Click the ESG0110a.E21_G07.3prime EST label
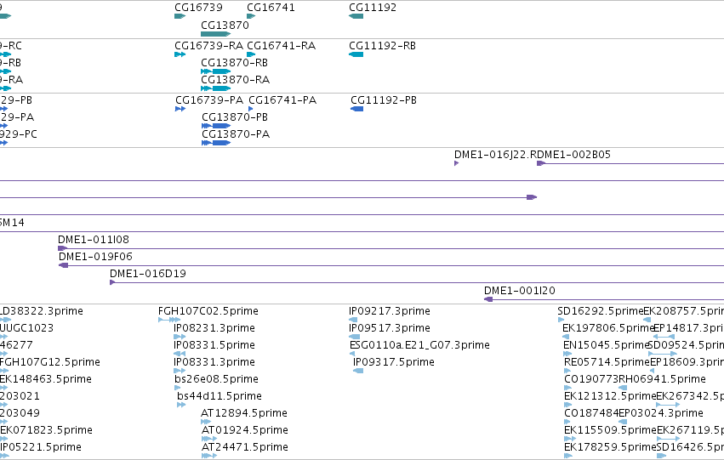This screenshot has width=724, height=460. coord(419,345)
